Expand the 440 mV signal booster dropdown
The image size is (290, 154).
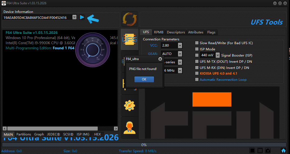218,55
